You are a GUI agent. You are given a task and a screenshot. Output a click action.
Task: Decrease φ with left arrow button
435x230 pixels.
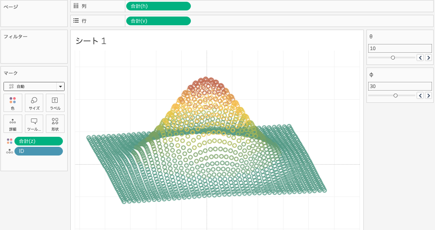[420, 95]
